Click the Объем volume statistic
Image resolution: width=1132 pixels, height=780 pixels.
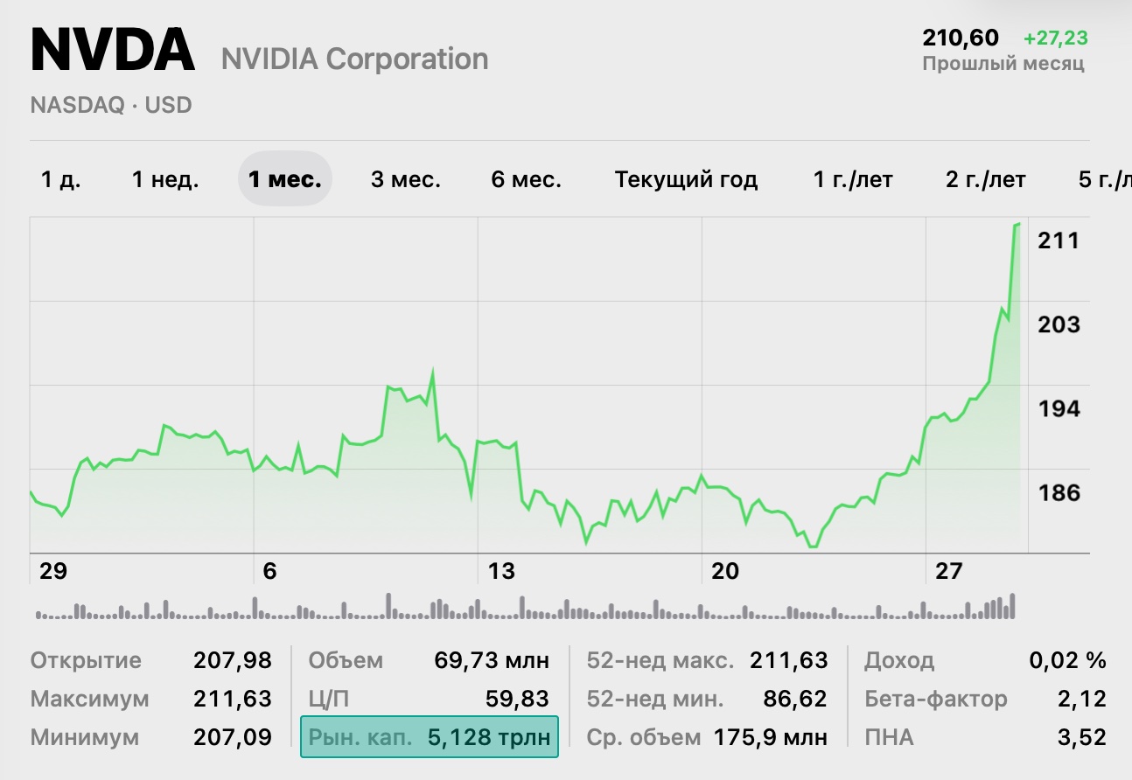tap(429, 660)
